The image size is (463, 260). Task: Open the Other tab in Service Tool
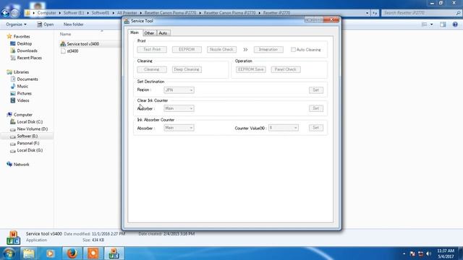pyautogui.click(x=149, y=33)
